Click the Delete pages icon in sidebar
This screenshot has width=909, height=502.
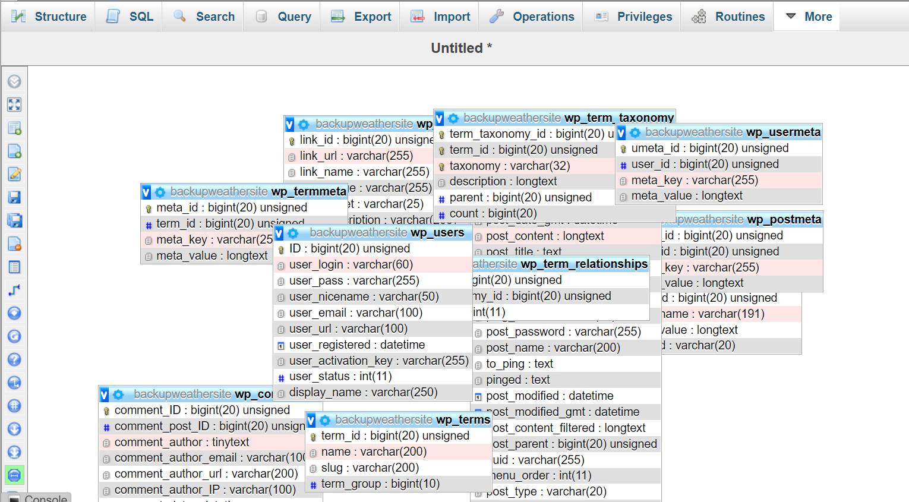click(x=14, y=244)
